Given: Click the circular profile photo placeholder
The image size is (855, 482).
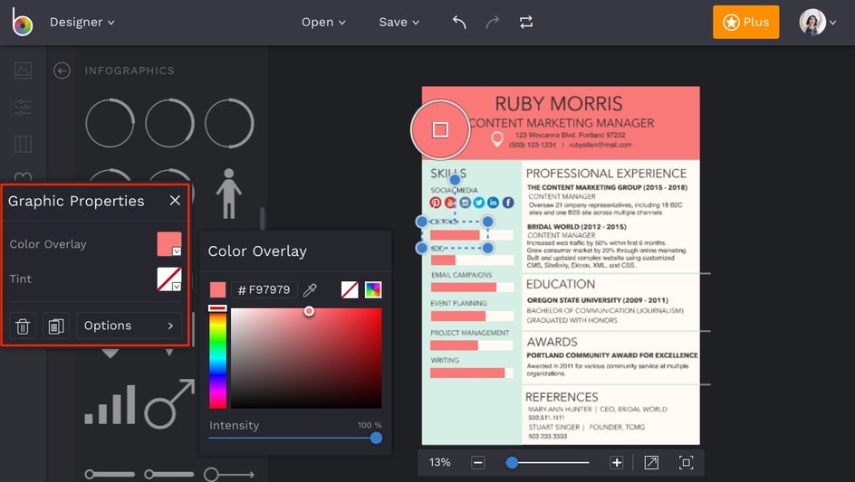Looking at the screenshot, I should [440, 129].
